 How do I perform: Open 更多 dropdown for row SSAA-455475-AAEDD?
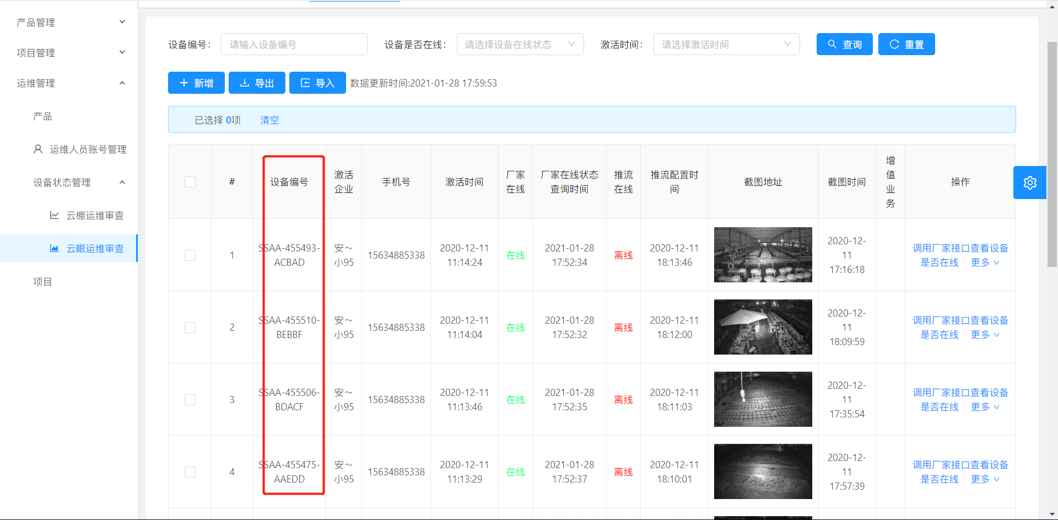(x=985, y=479)
